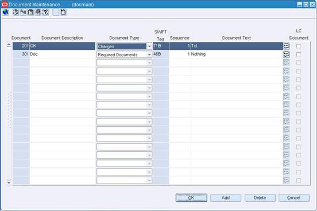
Task: Click the LC Document column header
Action: click(x=299, y=34)
